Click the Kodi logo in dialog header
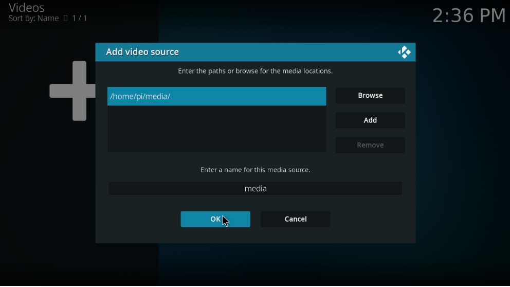Viewport: 510px width, 287px height. pyautogui.click(x=404, y=52)
